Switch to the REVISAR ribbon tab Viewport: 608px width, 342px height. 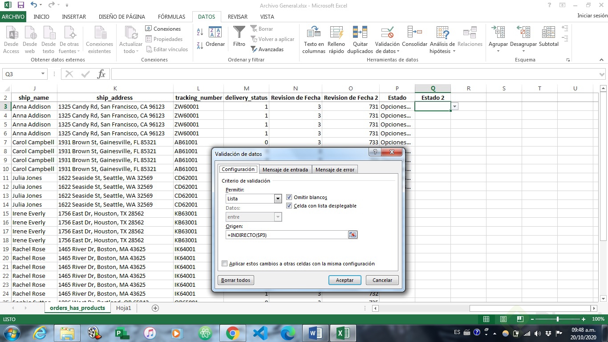238,16
